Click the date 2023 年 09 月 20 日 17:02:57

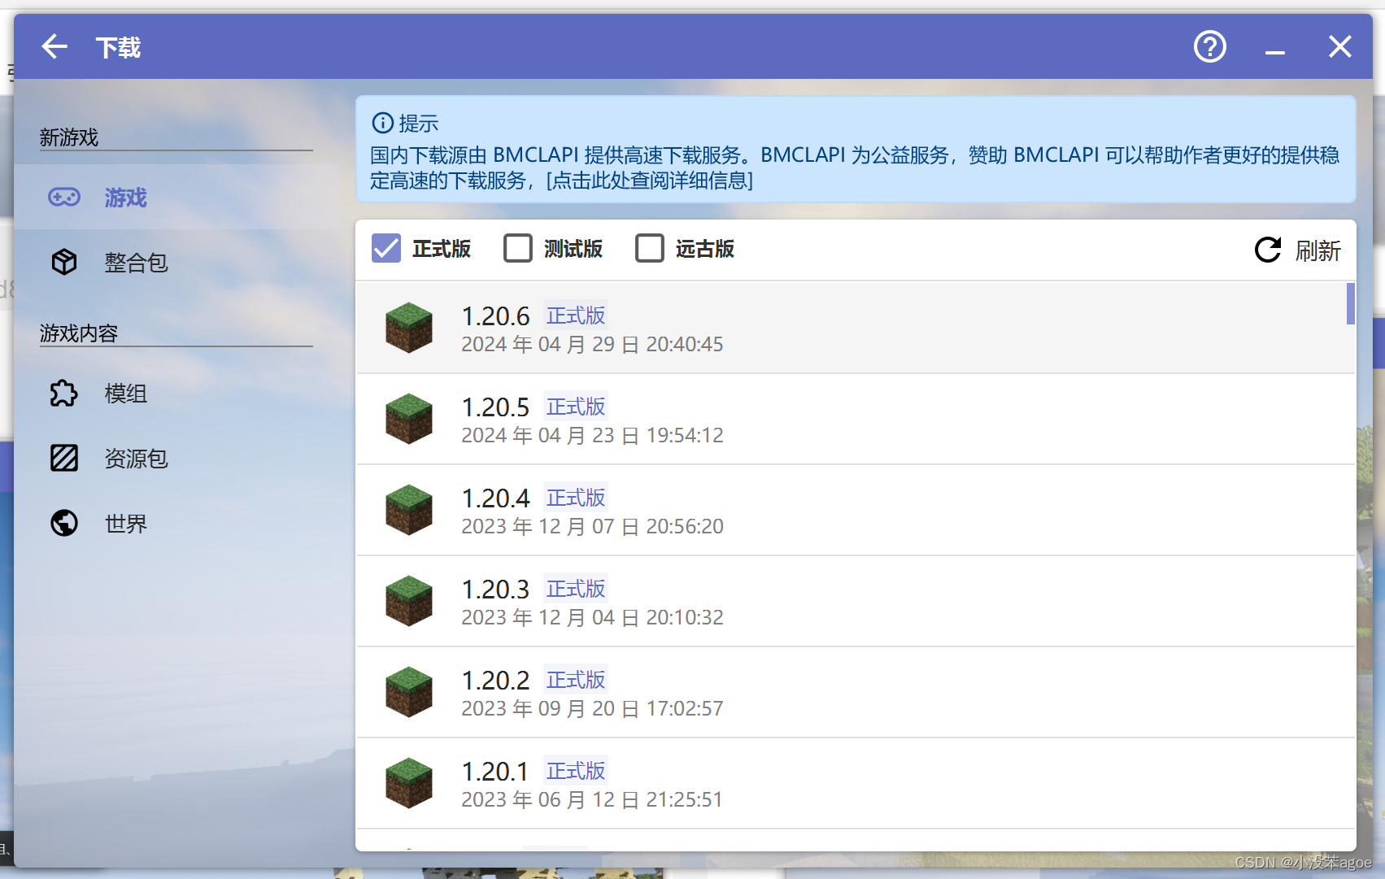point(592,709)
